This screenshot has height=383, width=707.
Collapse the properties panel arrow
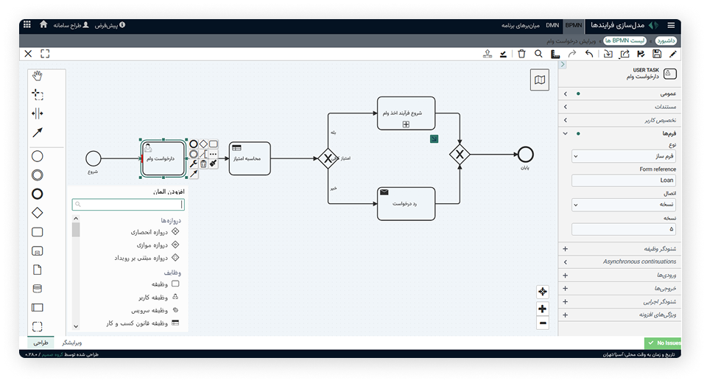tap(562, 65)
